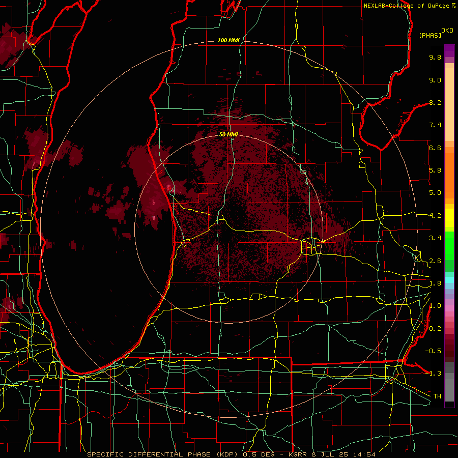458x458 pixels.
Task: Select the 9.0 value on the legend
Action: click(x=435, y=80)
